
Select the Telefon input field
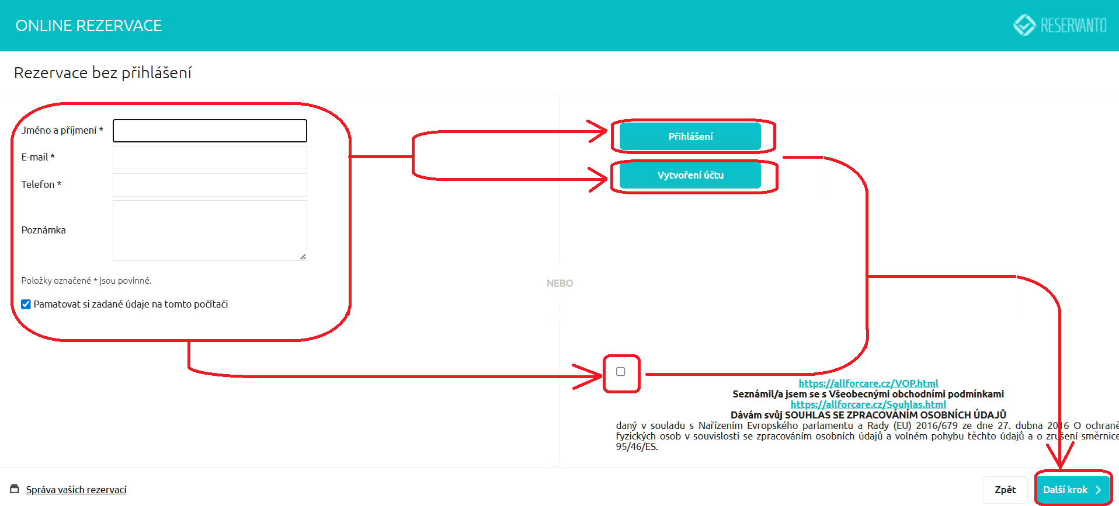(x=210, y=185)
